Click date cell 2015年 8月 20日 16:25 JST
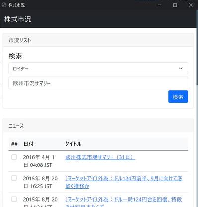This screenshot has height=207, width=198. pyautogui.click(x=40, y=182)
